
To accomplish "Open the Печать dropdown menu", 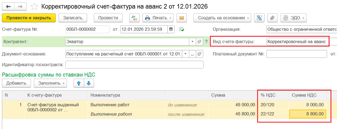I will coord(158,18).
